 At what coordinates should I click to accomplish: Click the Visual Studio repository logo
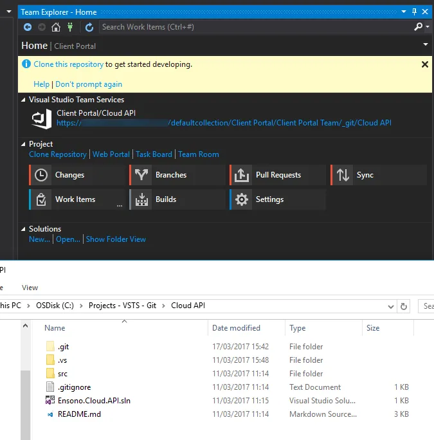42,119
